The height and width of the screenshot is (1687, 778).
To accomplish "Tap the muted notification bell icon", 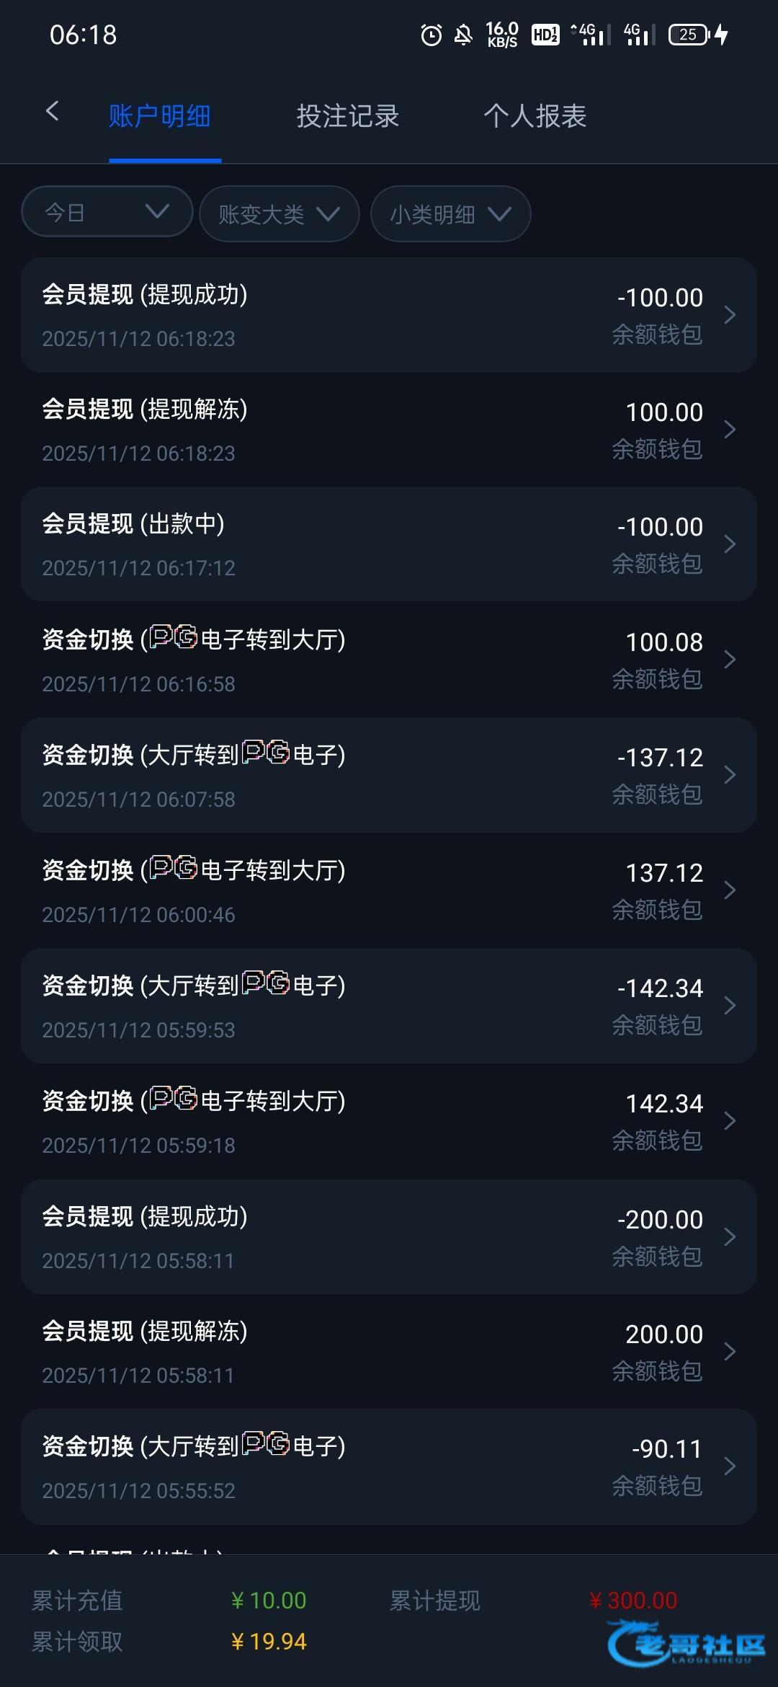I will 463,35.
